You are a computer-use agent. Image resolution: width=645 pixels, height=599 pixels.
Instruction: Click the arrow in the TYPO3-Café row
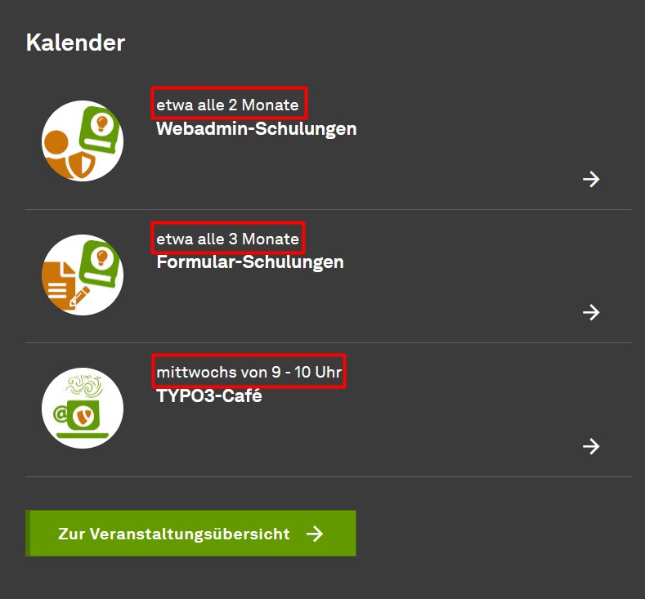591,446
